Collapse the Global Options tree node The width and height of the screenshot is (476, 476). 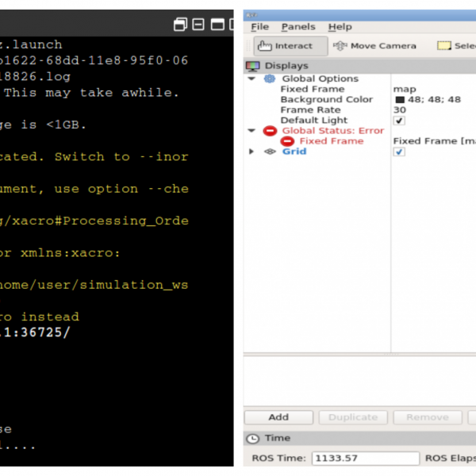pos(251,79)
